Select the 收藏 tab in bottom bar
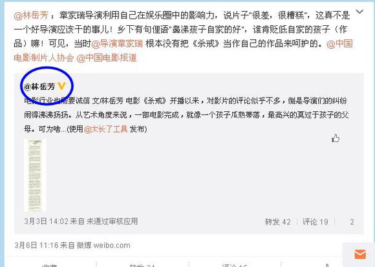 pyautogui.click(x=50, y=265)
